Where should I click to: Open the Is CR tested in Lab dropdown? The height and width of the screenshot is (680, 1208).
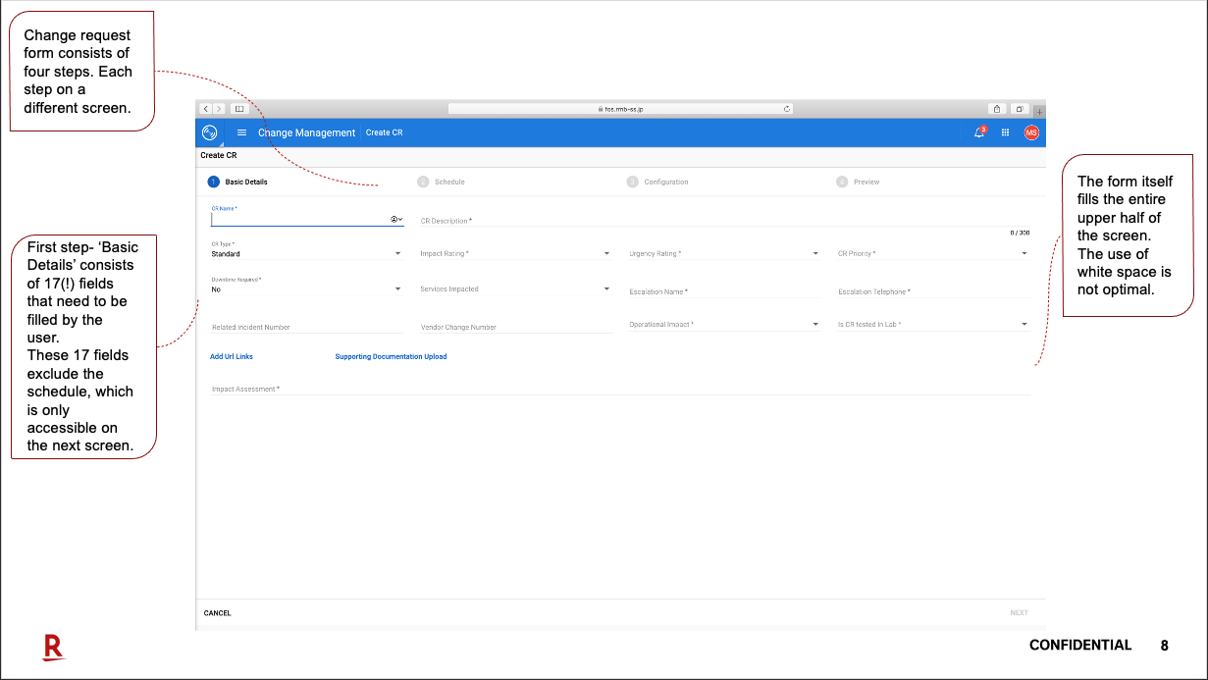click(x=933, y=324)
